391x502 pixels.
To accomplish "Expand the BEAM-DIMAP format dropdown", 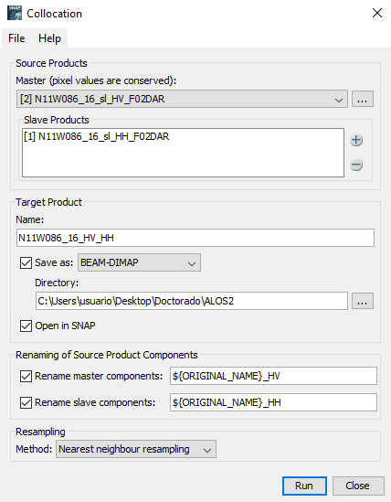I will point(139,262).
